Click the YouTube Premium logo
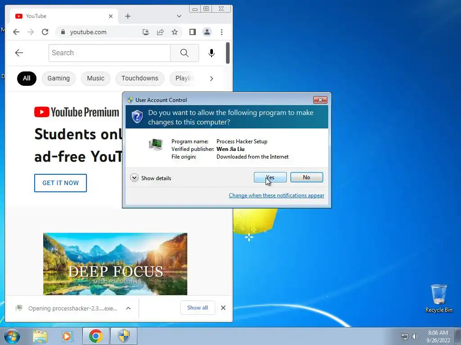 tap(77, 112)
